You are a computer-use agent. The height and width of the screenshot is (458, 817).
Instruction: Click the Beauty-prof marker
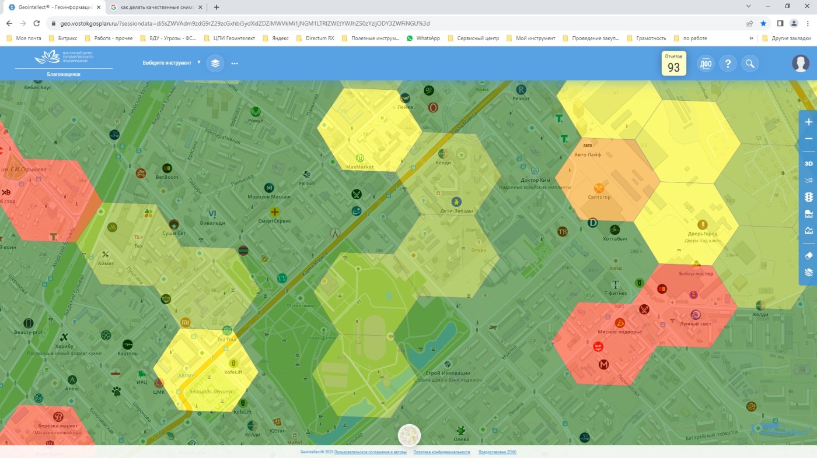[29, 323]
